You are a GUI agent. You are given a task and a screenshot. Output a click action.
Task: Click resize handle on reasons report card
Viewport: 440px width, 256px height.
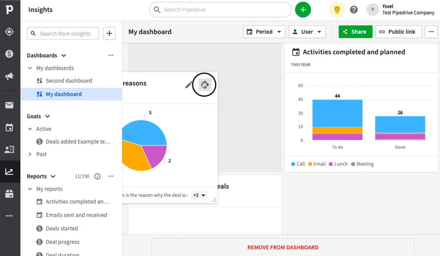[x=214, y=200]
